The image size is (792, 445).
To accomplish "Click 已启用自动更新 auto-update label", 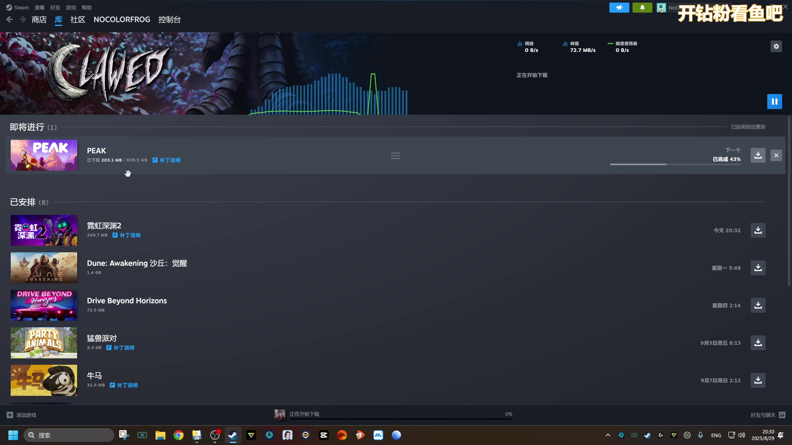I will pos(748,127).
